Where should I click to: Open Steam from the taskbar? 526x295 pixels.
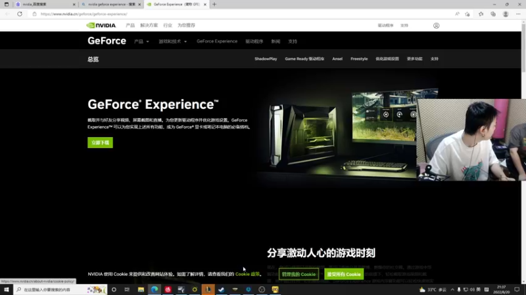tap(222, 290)
